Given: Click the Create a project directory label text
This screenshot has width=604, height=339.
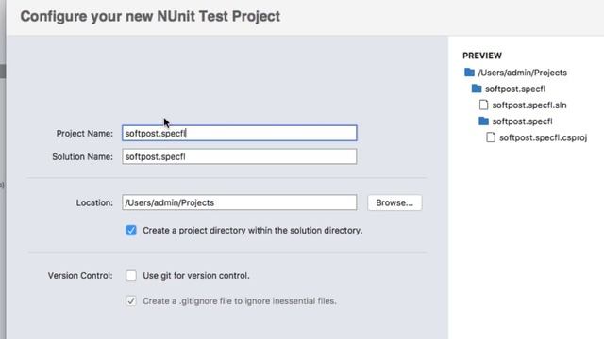Looking at the screenshot, I should click(252, 230).
